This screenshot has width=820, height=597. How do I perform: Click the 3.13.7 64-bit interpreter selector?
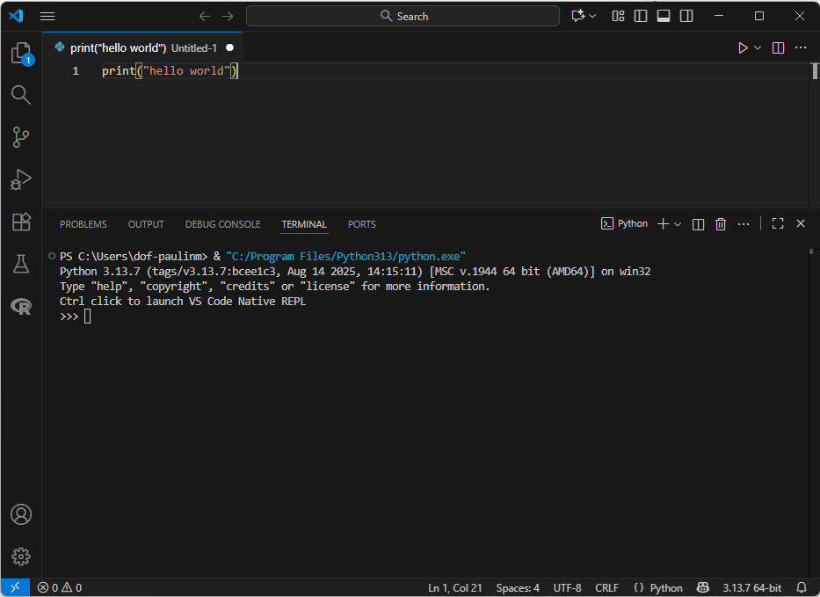point(751,587)
